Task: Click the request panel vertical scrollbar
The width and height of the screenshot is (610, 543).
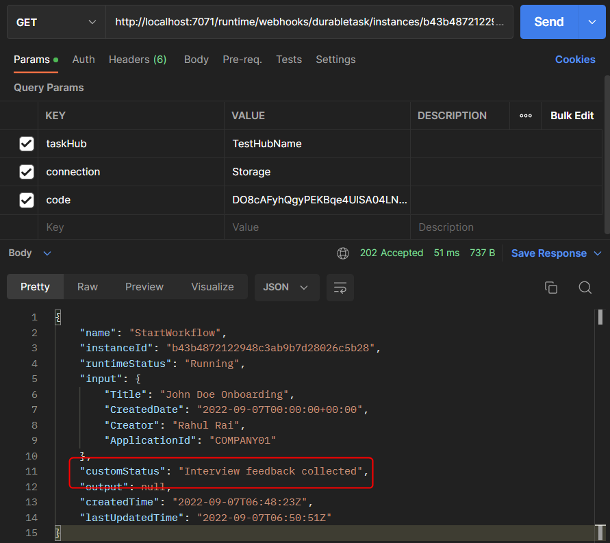Action: (607, 155)
